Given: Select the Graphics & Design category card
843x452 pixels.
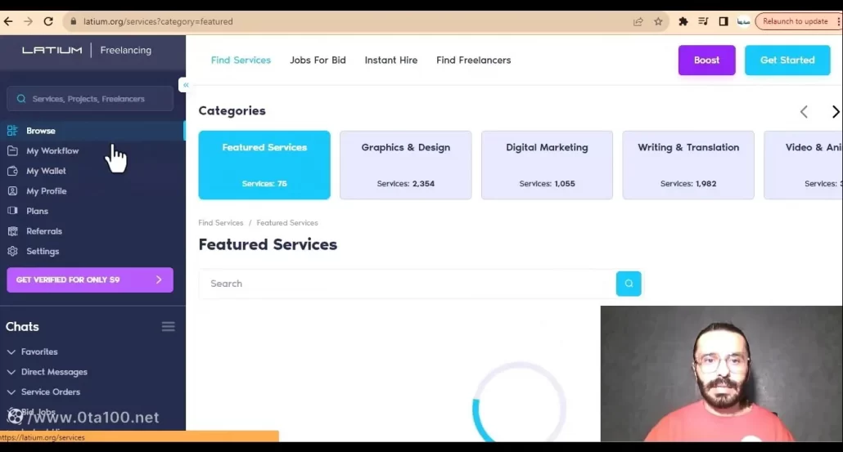Looking at the screenshot, I should [x=405, y=164].
